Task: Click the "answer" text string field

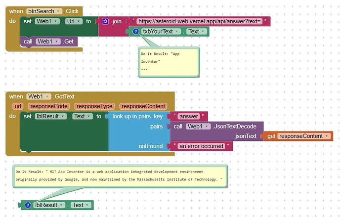Action: click(x=189, y=116)
